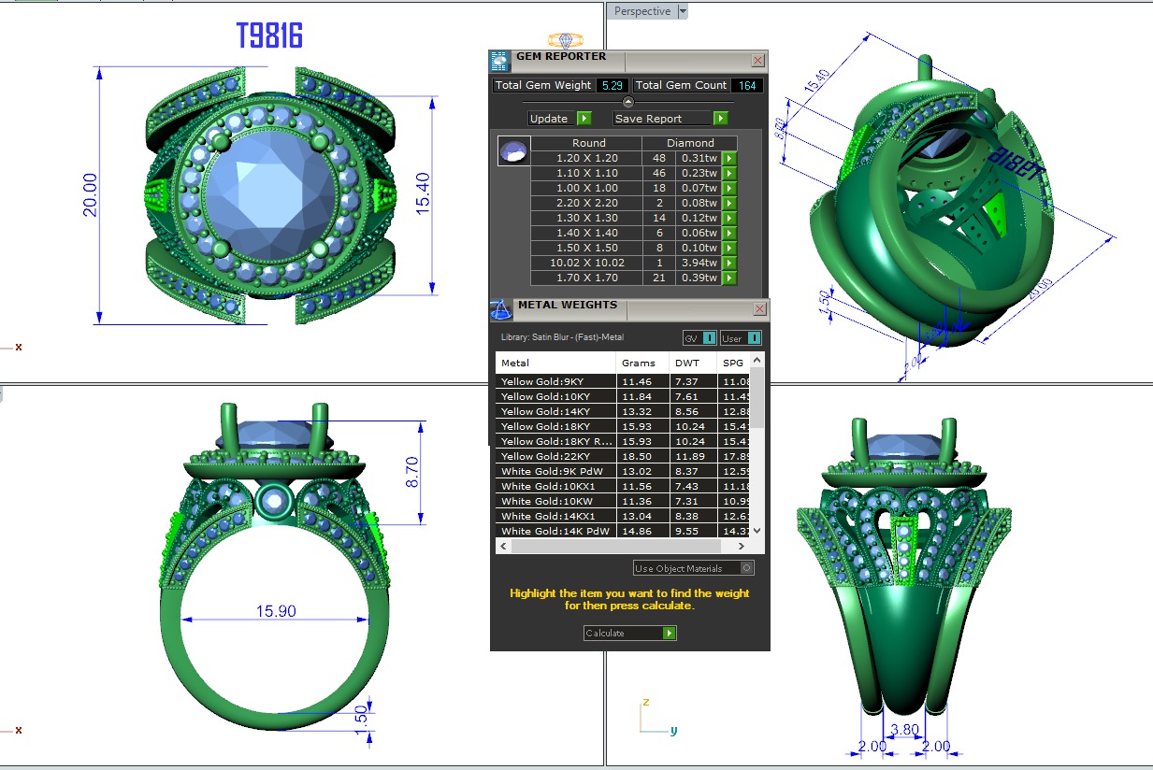
Task: Click green arrow for 1.70 X 1.70 row
Action: coord(729,278)
